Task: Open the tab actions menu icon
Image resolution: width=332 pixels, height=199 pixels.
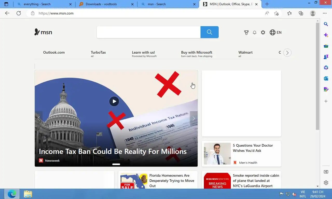Action: click(6, 4)
